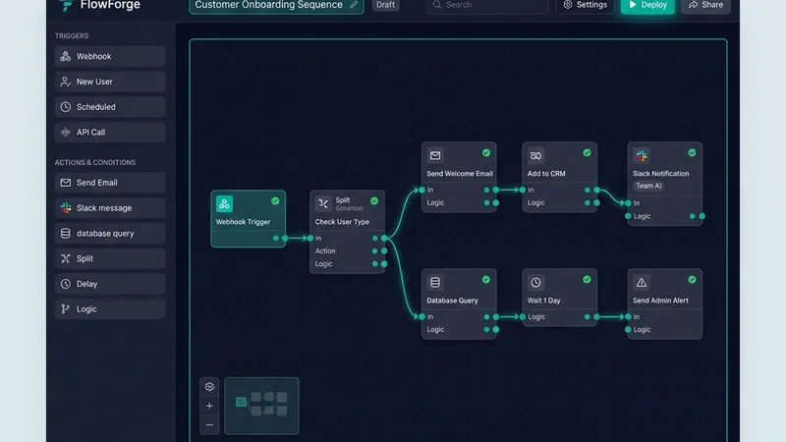Click the Send Admin Alert warning icon
Viewport: 786px width, 442px height.
click(642, 283)
